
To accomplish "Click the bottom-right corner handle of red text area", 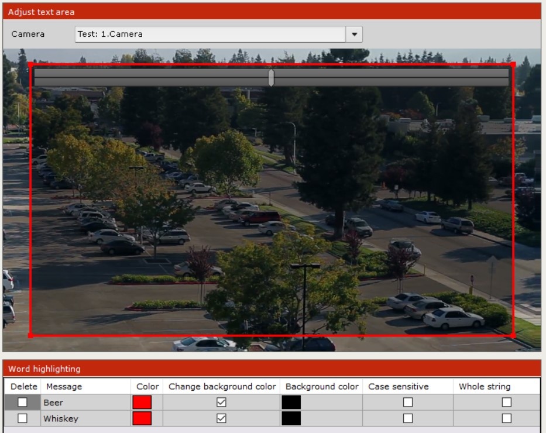I will coord(513,335).
